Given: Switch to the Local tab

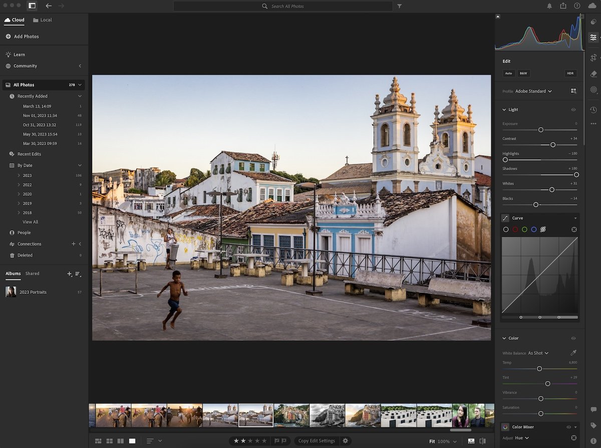Looking at the screenshot, I should coord(42,20).
